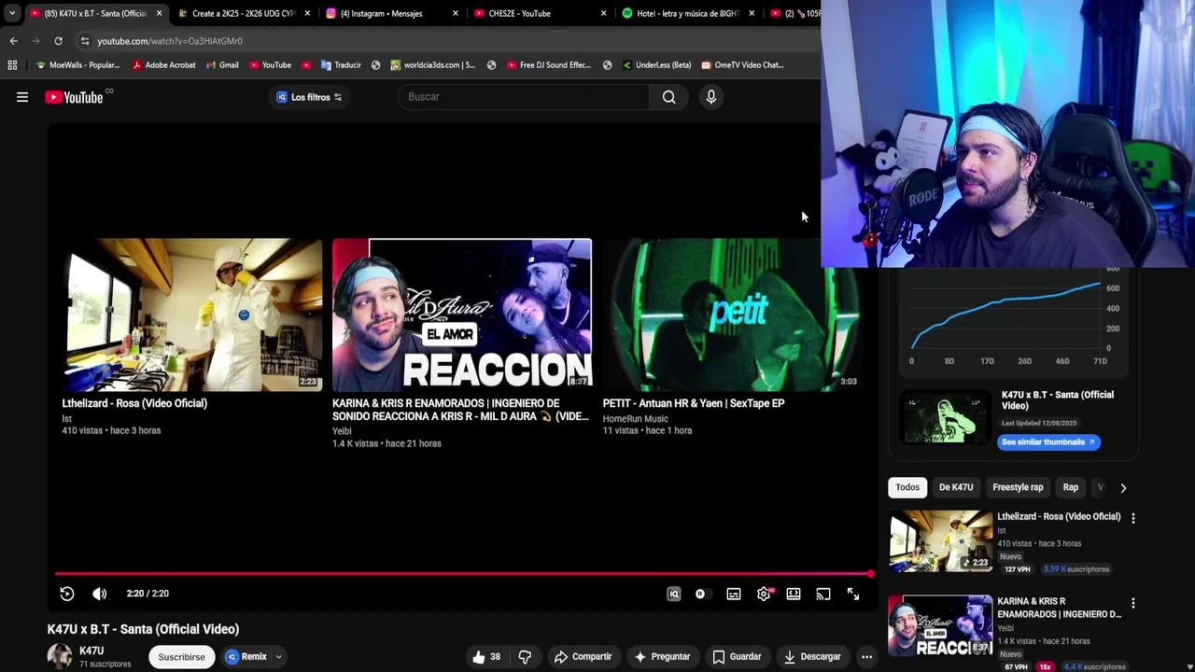Switch to the Hotel - letra y música tab
This screenshot has height=672, width=1195.
click(x=686, y=13)
